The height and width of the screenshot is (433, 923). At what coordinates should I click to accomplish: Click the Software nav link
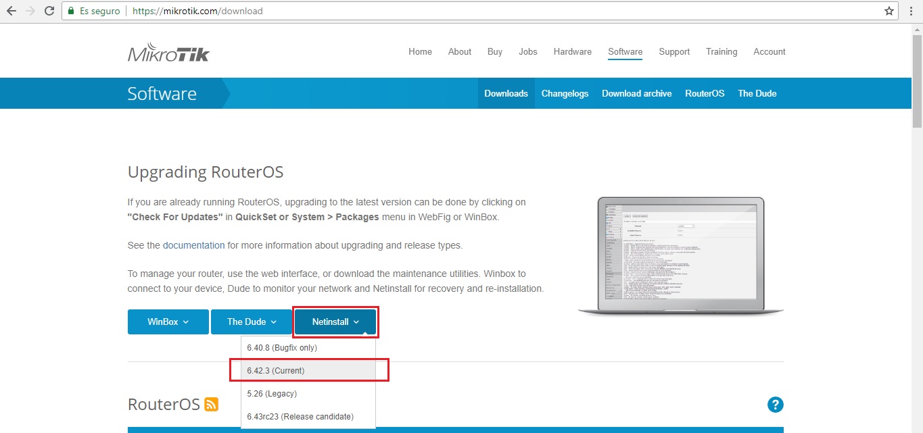click(625, 52)
